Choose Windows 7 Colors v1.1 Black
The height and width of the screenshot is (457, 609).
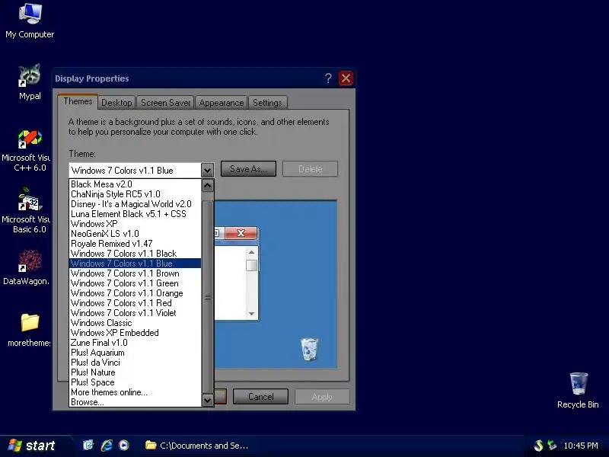tap(135, 254)
